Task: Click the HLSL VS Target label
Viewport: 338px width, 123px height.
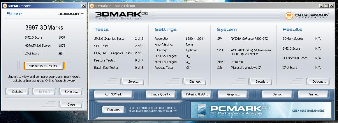Action: (166, 56)
